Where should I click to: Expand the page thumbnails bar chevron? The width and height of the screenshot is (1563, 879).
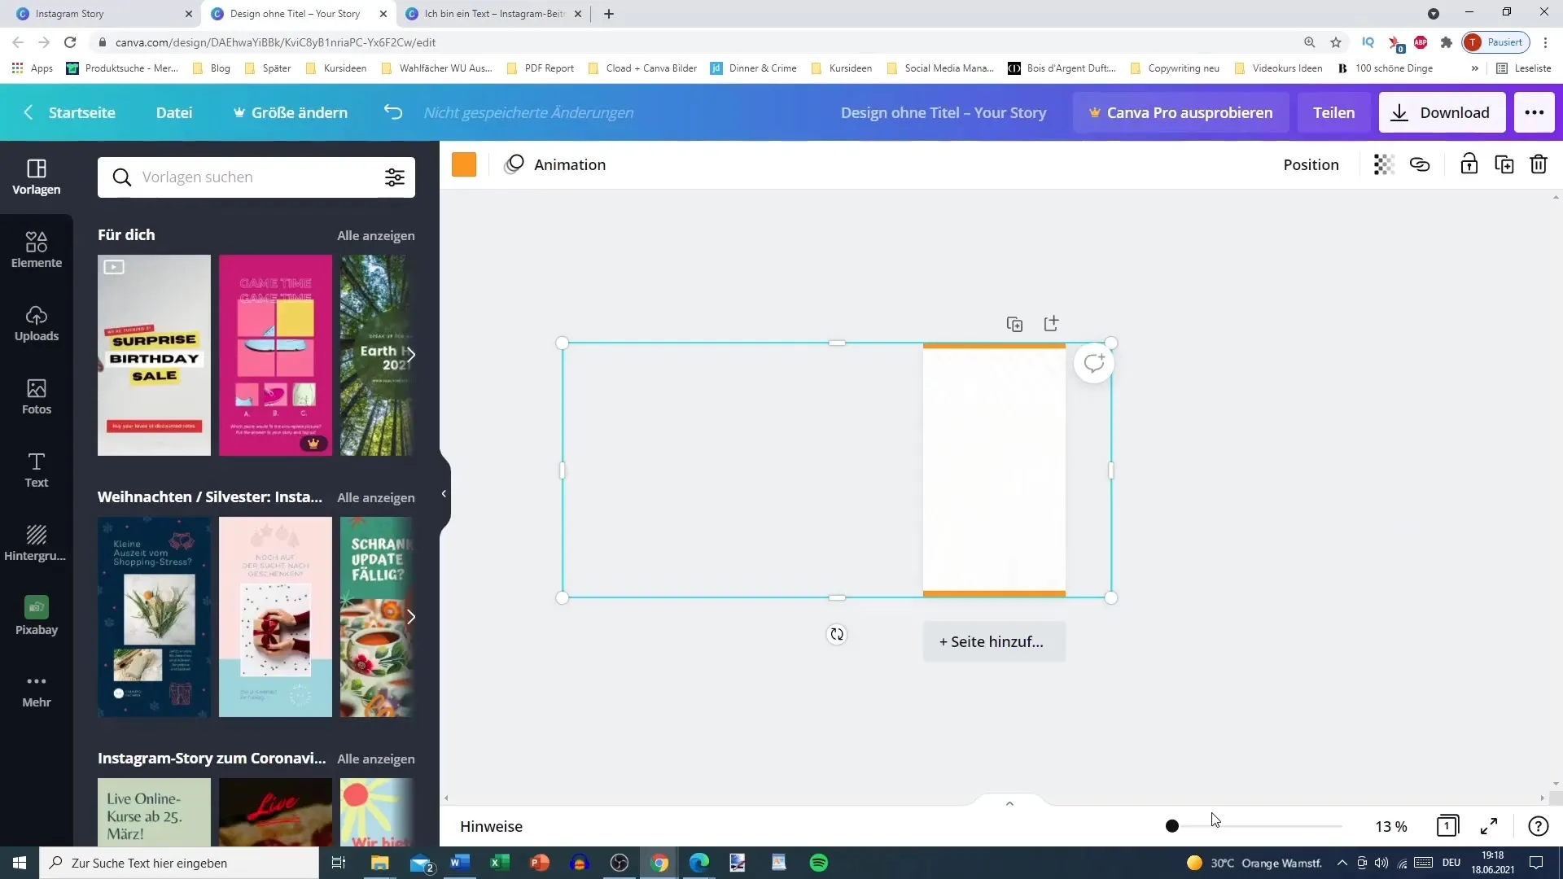coord(1009,803)
